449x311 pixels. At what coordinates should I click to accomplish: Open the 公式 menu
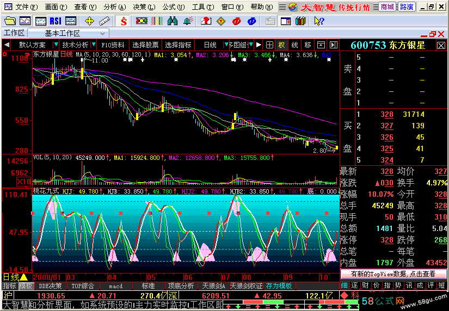[x=174, y=7]
